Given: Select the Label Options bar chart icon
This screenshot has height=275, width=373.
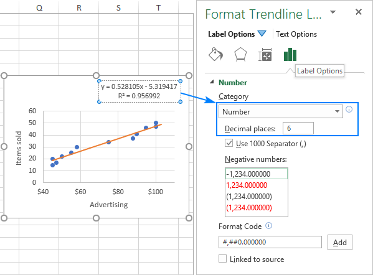Looking at the screenshot, I should click(290, 54).
